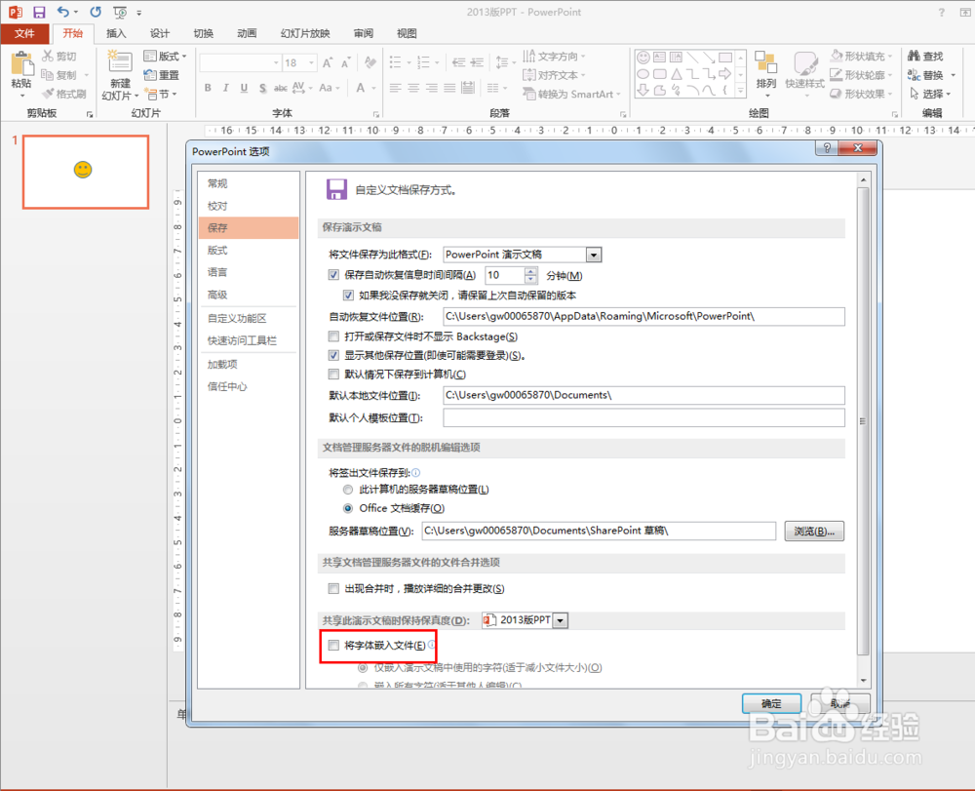Viewport: 975px width, 791px height.
Task: Open the font name dropdown
Action: (276, 62)
